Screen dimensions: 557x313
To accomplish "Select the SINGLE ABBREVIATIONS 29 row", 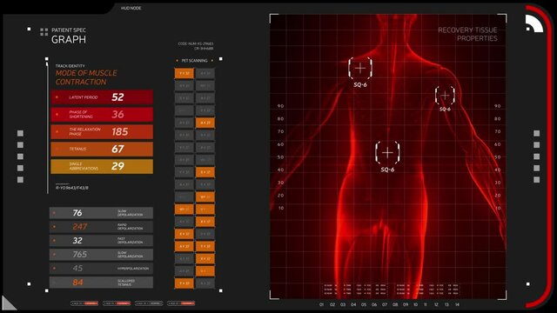I will 102,166.
